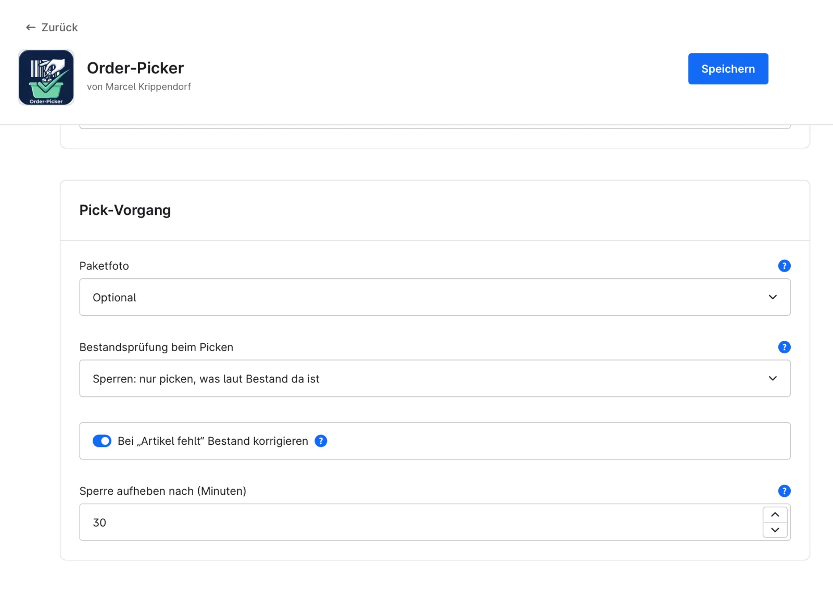The image size is (833, 591).
Task: Click the Sperre aufheben nach (Minuten) label
Action: pos(163,491)
